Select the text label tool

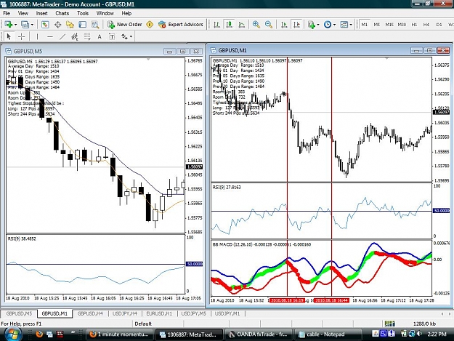112,36
